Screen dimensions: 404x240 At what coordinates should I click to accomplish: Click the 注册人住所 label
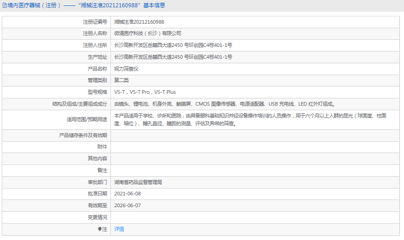click(x=95, y=45)
